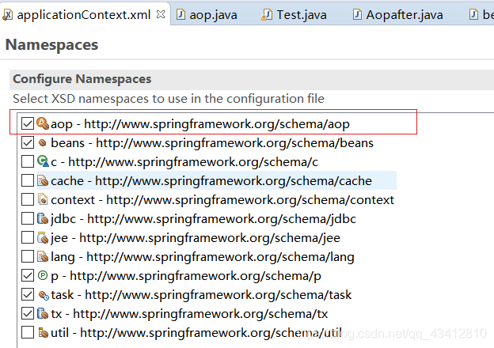Screen dimensions: 494x348
Task: Uncheck the aop namespace checkbox
Action: click(x=28, y=123)
